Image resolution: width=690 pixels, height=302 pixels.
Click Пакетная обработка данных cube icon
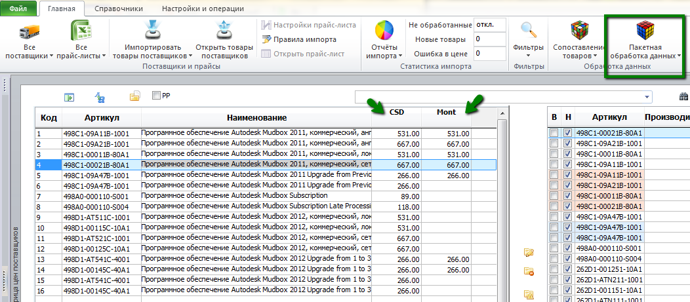(x=645, y=30)
